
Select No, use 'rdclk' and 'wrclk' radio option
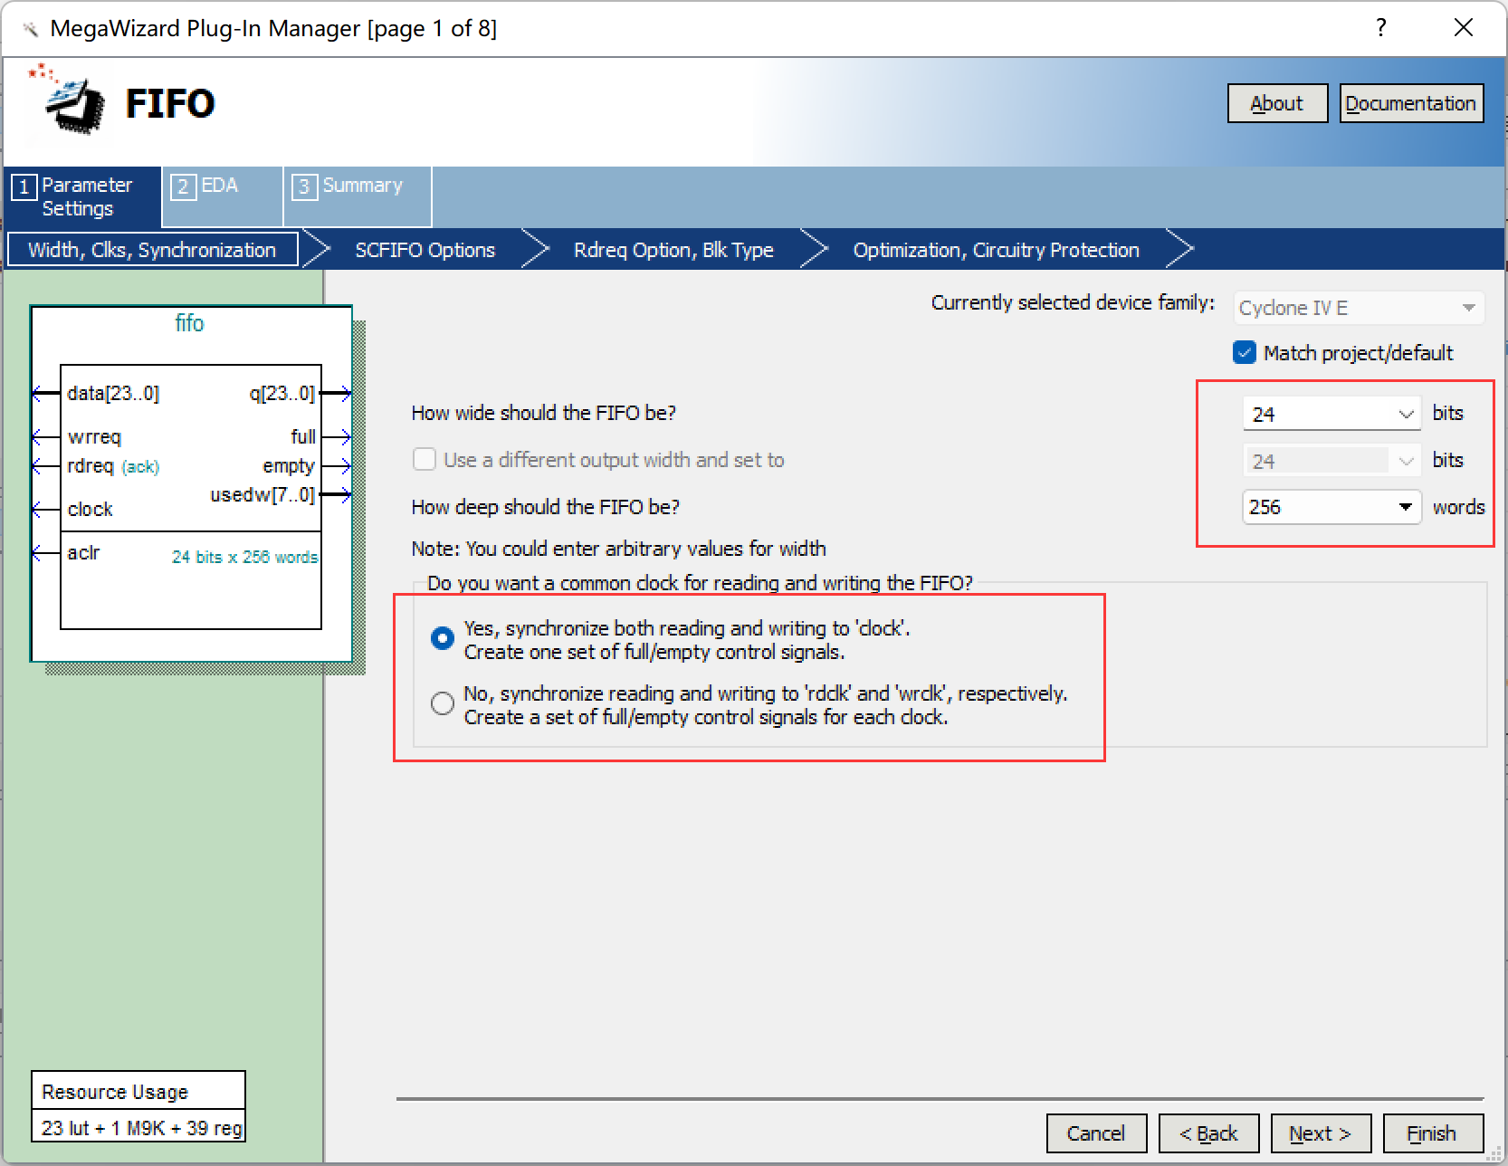443,703
